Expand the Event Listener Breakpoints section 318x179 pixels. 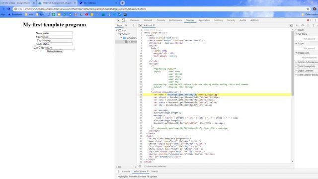(x=306, y=75)
